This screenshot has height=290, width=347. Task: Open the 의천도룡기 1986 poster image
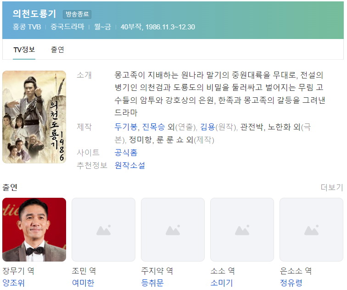(x=34, y=117)
